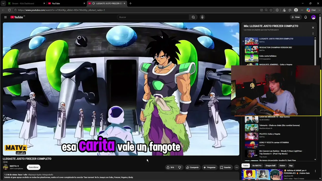322x181 pixels.
Task: Close the YouTube tab
Action: (x=84, y=4)
